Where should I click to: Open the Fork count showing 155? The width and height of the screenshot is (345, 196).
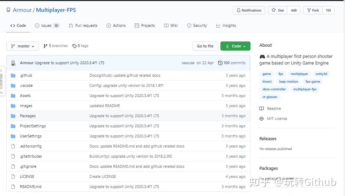[x=328, y=10]
